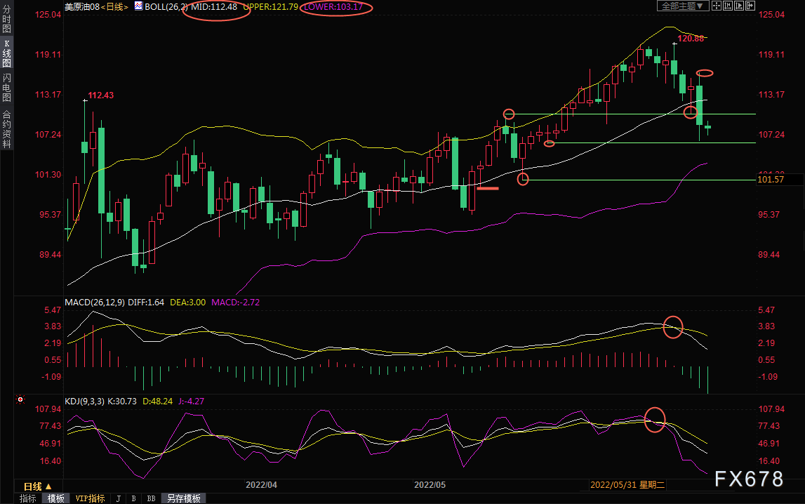
Task: Toggle the J template button
Action: [118, 498]
